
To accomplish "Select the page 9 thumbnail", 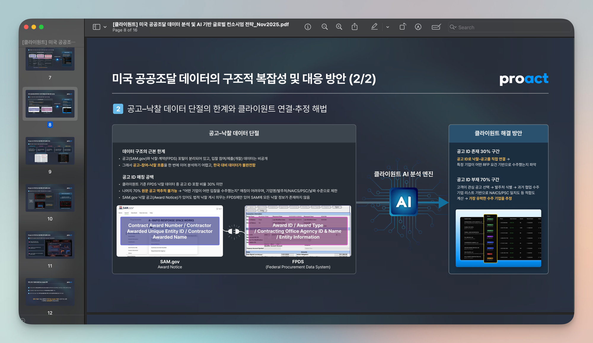I will pyautogui.click(x=50, y=151).
